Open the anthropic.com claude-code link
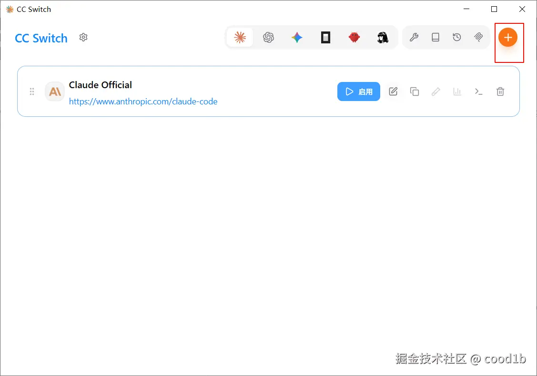The width and height of the screenshot is (537, 376). pos(143,102)
